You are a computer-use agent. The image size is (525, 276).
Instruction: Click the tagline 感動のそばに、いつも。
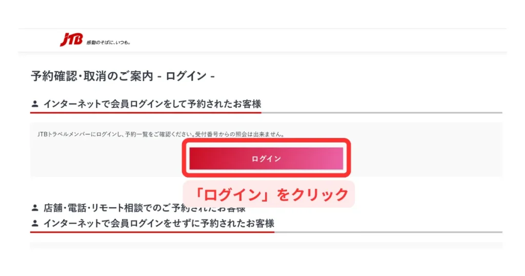coord(109,43)
